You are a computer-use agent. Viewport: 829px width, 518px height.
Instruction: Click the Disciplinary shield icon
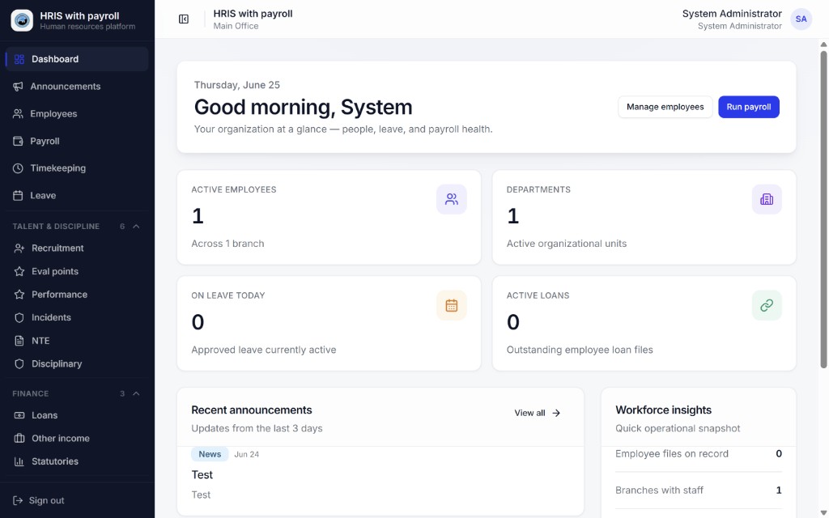pos(19,363)
